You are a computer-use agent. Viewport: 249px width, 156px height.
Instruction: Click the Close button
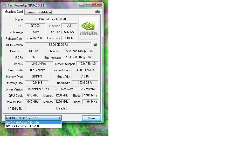[91, 118]
